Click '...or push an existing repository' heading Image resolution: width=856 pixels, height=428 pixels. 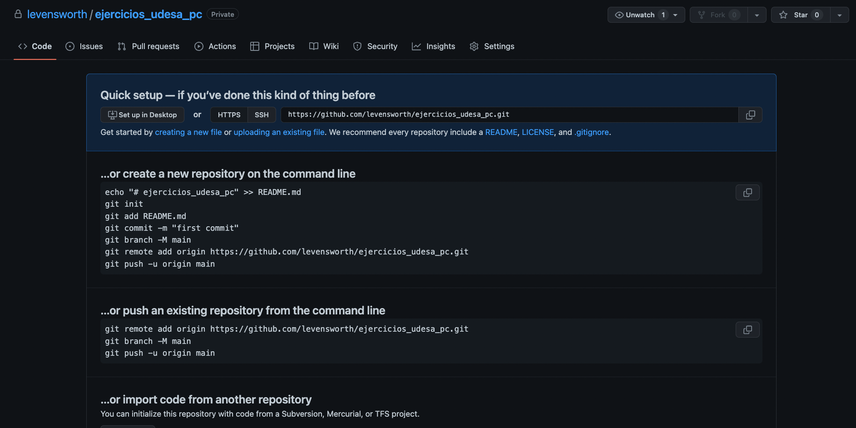click(x=243, y=310)
